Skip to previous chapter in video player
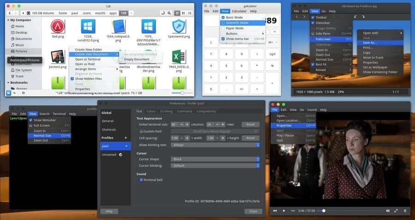The width and height of the screenshot is (415, 220). pos(275,211)
